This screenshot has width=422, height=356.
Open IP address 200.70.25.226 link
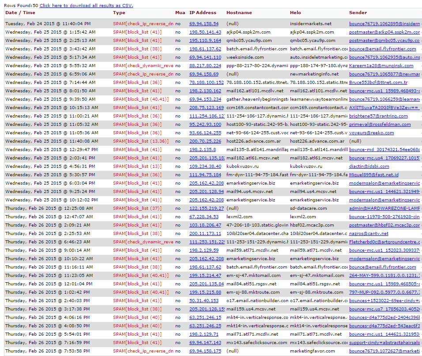click(x=205, y=141)
